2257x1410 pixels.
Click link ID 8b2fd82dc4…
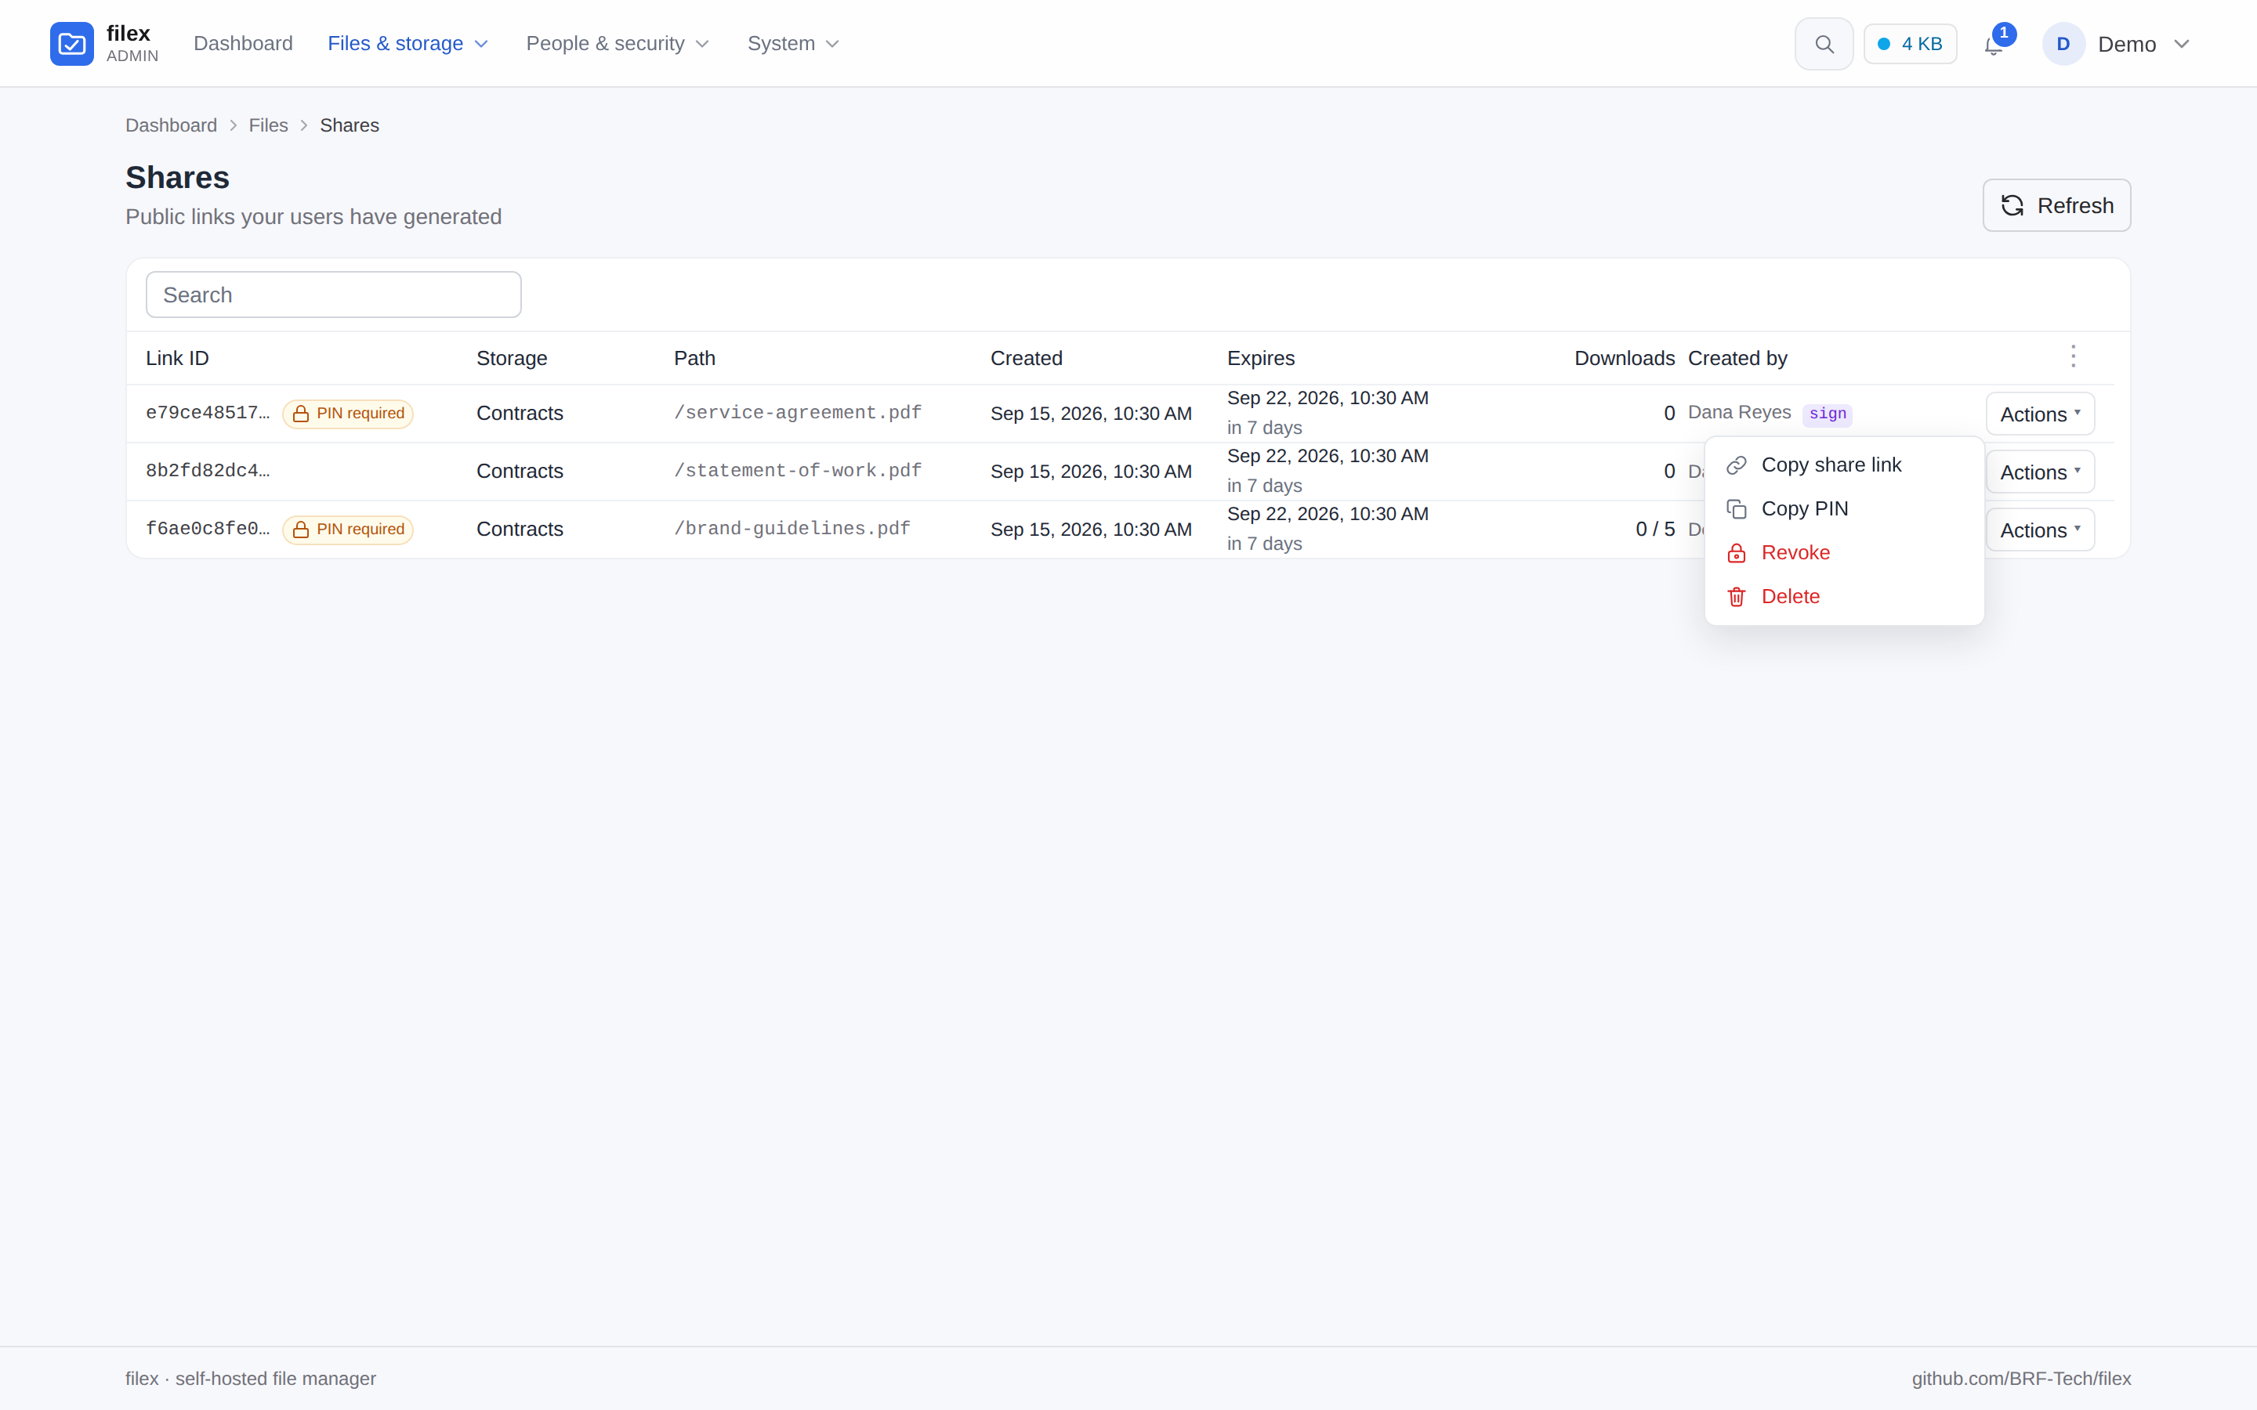click(208, 471)
